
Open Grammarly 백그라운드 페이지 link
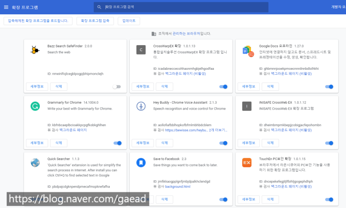pos(73,130)
